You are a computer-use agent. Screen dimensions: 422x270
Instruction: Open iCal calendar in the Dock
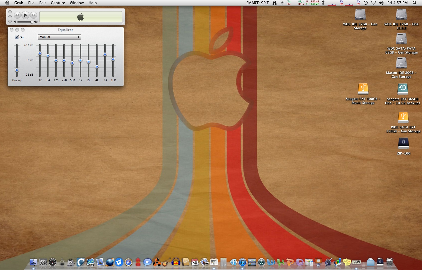[195, 262]
